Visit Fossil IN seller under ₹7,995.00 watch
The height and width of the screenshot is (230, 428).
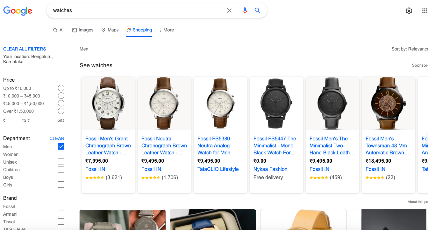coord(95,169)
